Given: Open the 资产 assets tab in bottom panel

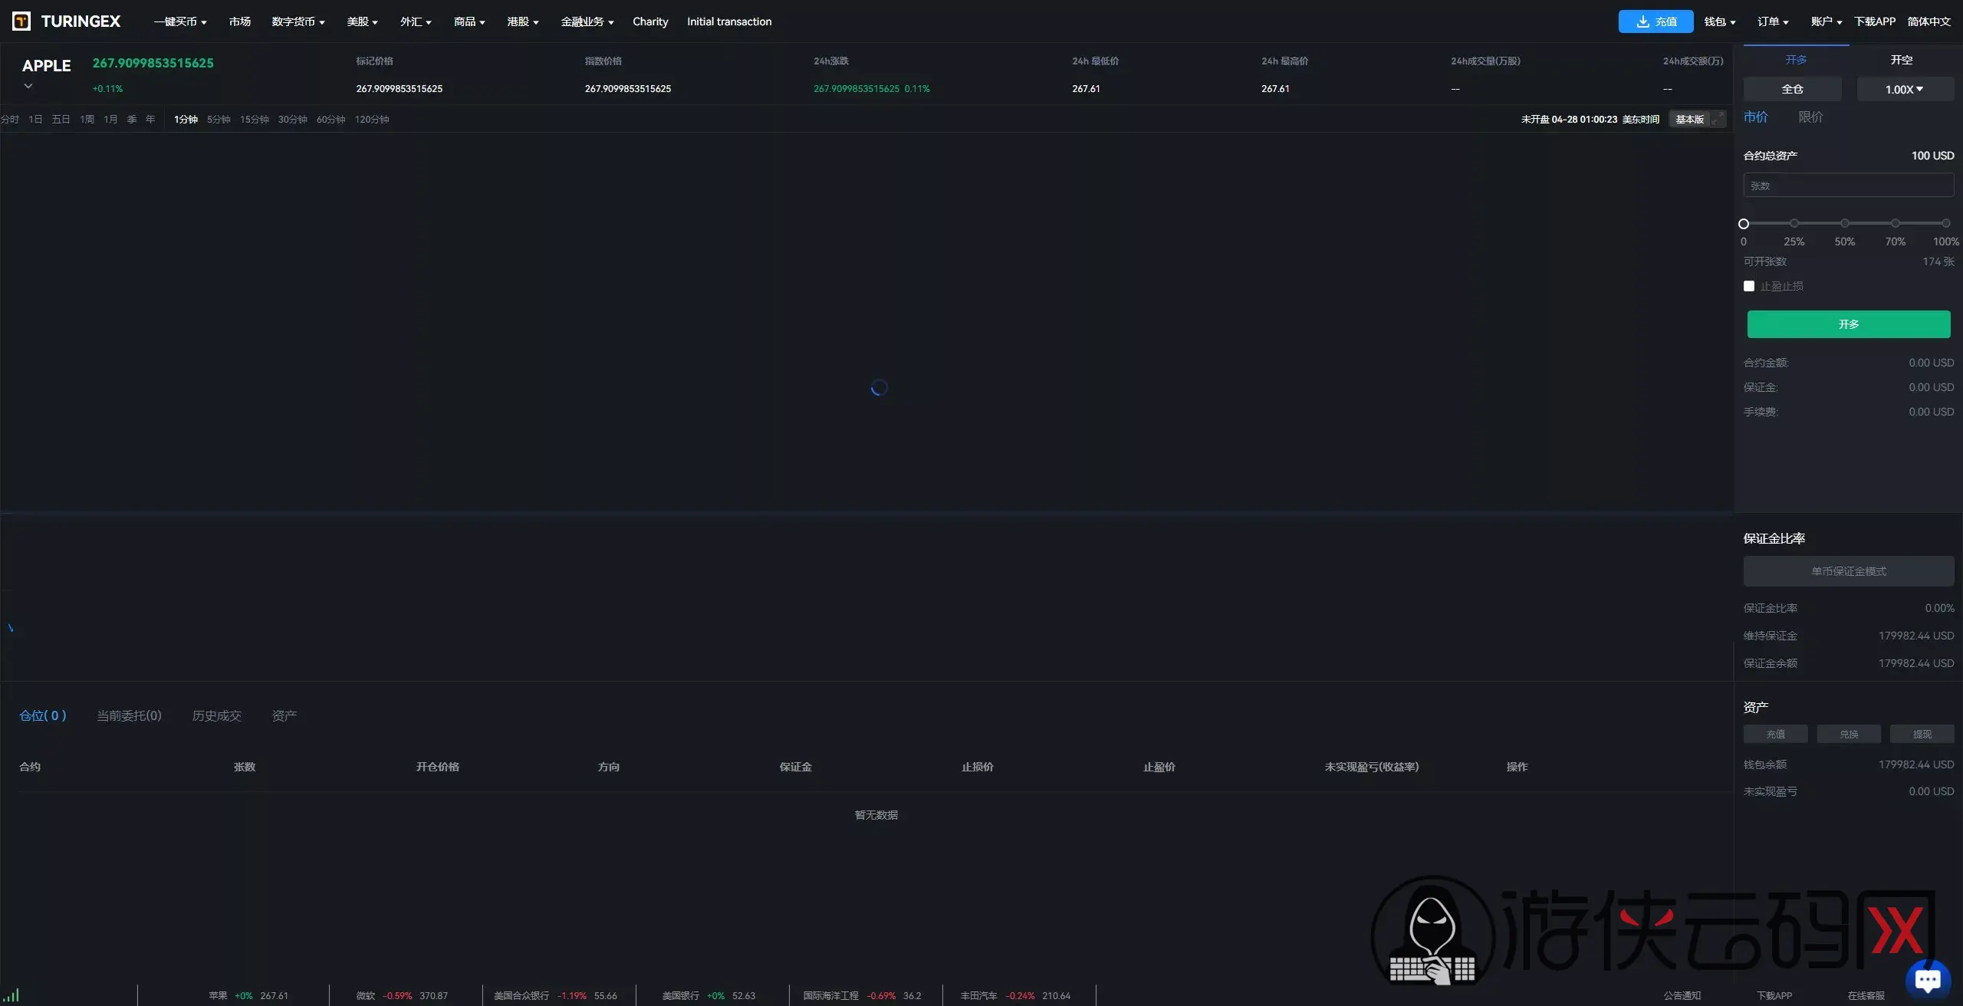Looking at the screenshot, I should click(x=284, y=715).
